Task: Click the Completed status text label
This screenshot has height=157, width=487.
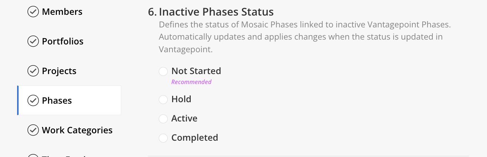Action: (194, 138)
